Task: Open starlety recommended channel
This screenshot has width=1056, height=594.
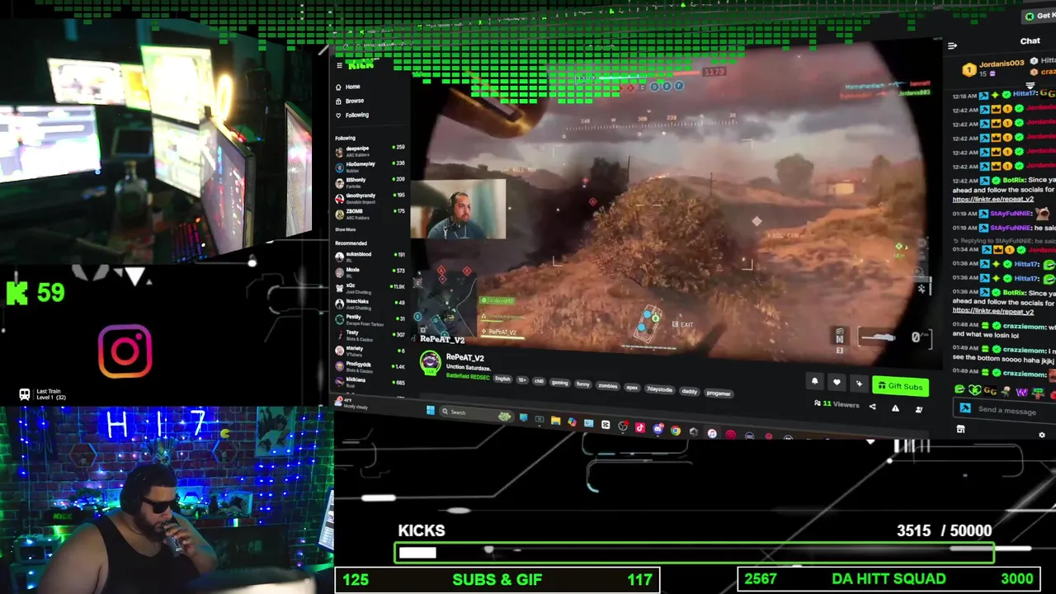Action: tap(370, 350)
